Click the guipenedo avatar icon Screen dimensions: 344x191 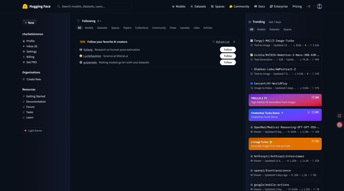(x=81, y=62)
